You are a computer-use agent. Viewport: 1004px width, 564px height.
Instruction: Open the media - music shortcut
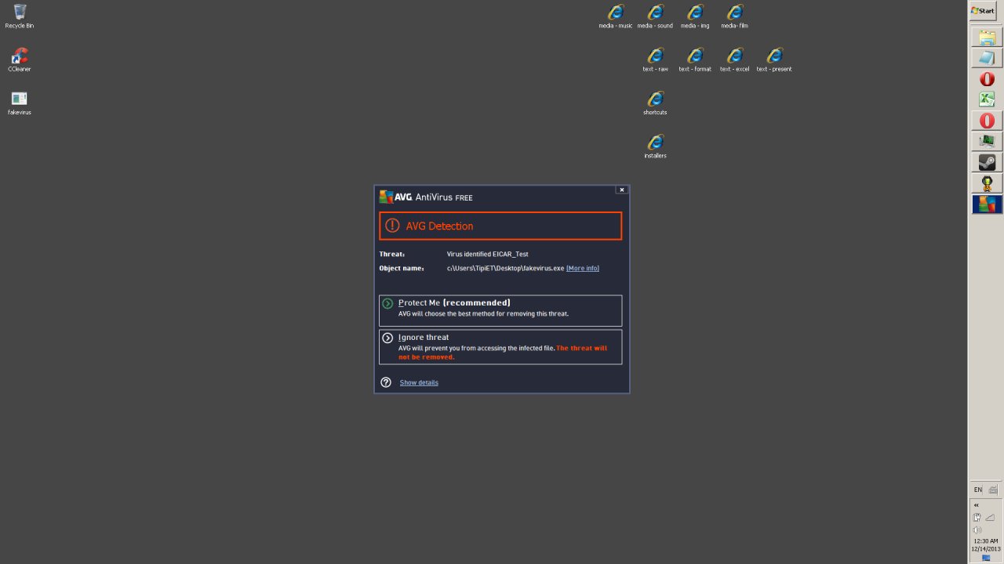coord(616,16)
